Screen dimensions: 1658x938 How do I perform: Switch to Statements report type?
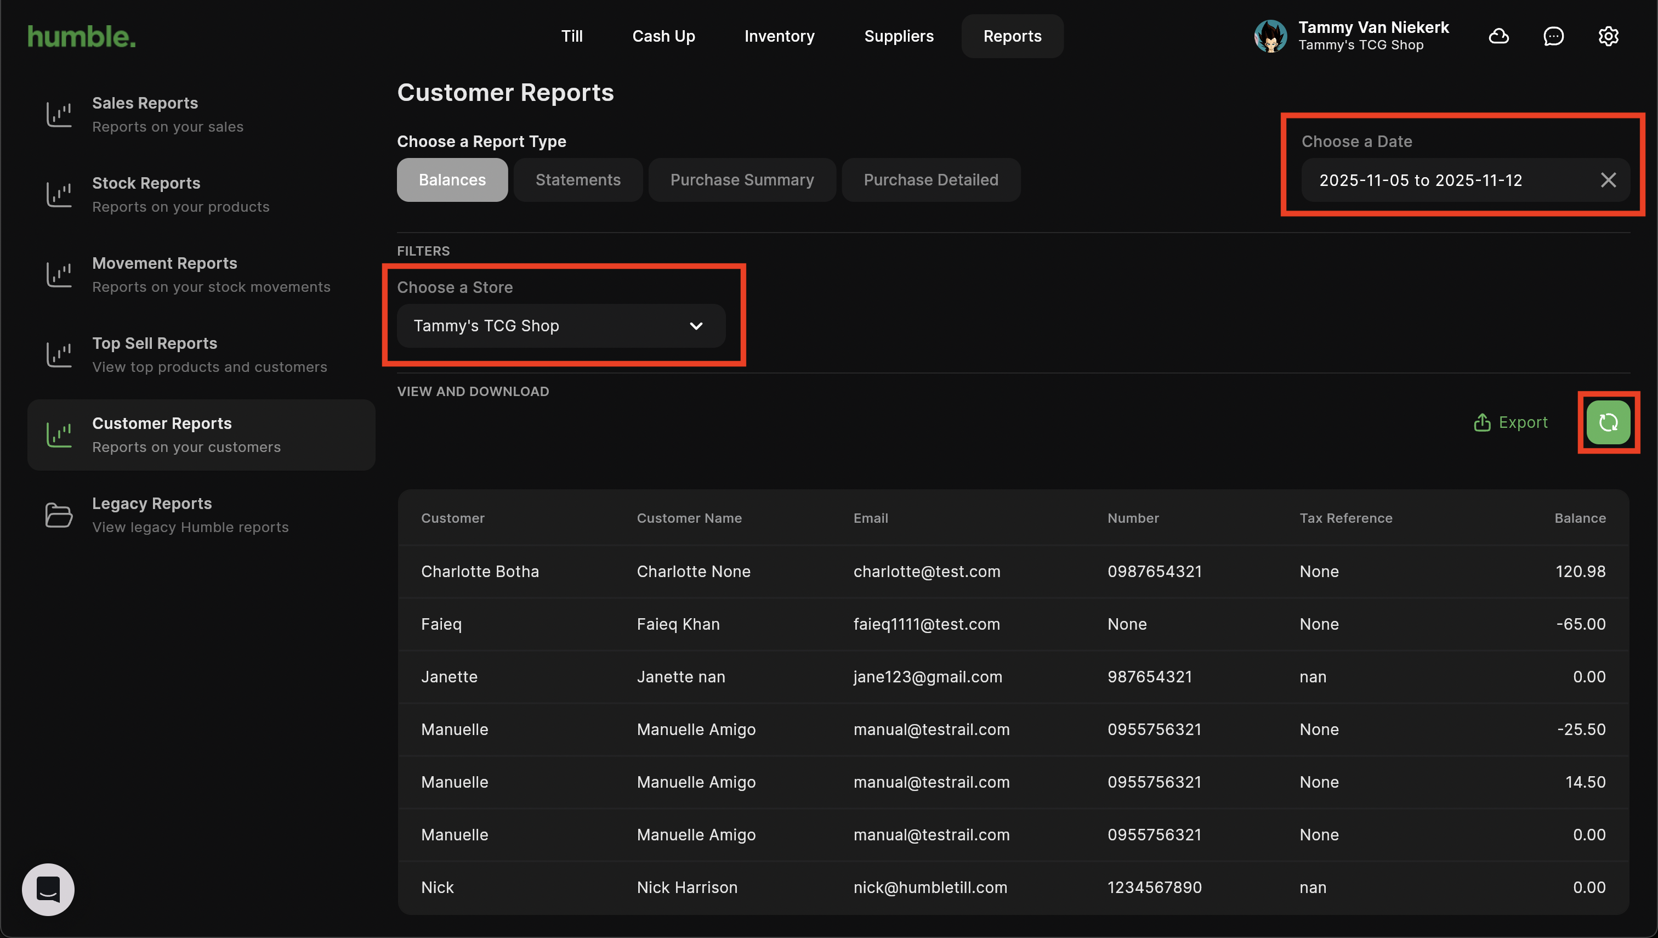coord(577,180)
